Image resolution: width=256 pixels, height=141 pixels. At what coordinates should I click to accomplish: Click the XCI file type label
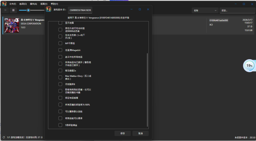click(211, 25)
